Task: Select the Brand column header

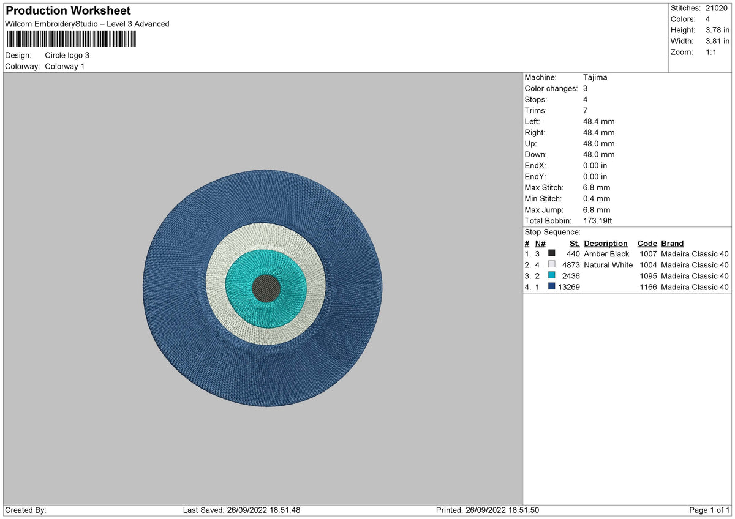Action: (672, 243)
